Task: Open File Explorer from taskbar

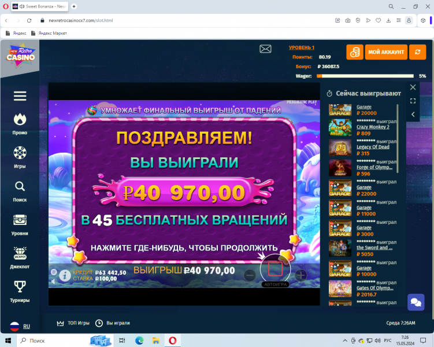Action: [156, 341]
